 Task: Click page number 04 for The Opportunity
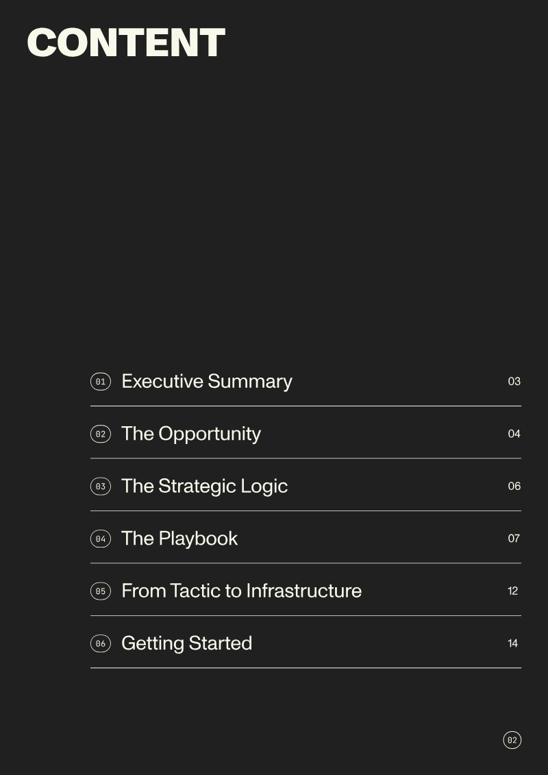[514, 434]
